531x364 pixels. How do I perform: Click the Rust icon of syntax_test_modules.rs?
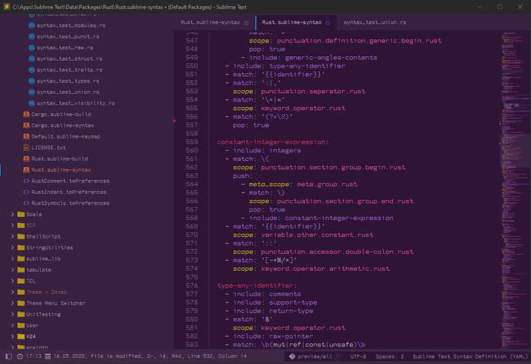coord(32,25)
